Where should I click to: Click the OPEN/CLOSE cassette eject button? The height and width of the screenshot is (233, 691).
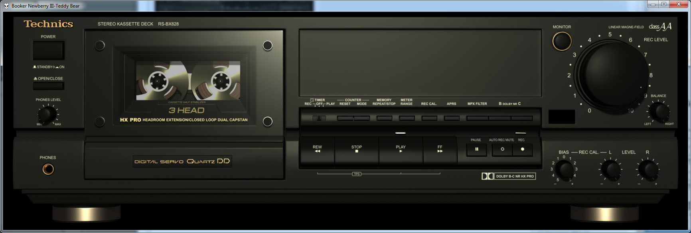(x=48, y=85)
